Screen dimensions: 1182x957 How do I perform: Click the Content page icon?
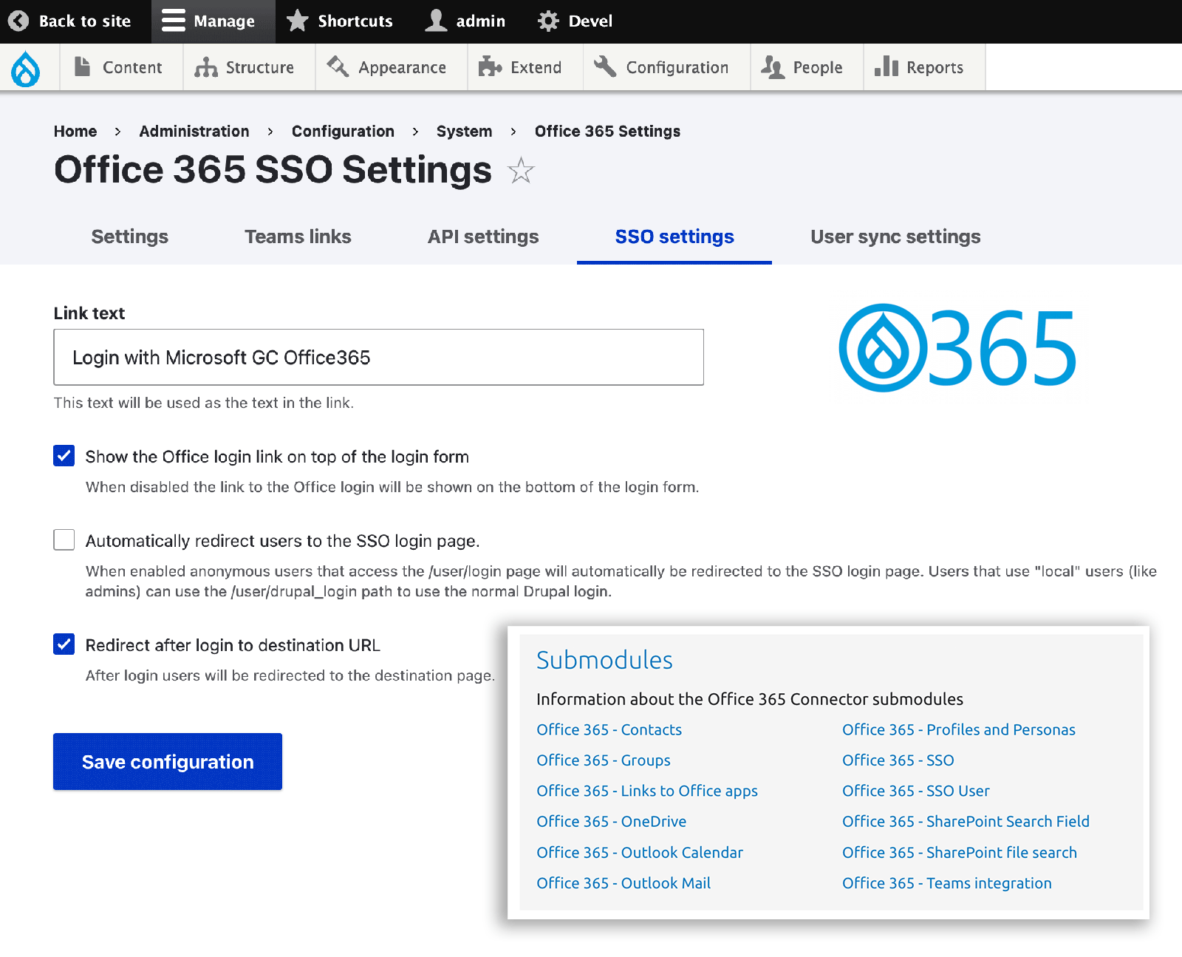pos(83,67)
